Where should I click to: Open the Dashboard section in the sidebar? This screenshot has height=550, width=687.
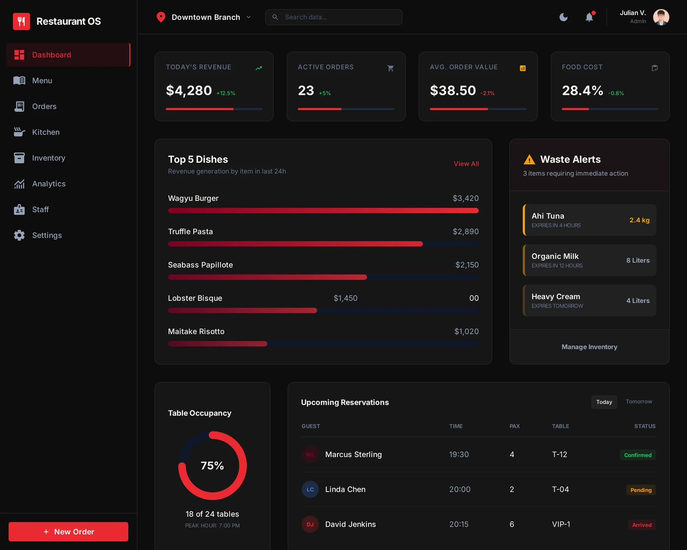51,54
